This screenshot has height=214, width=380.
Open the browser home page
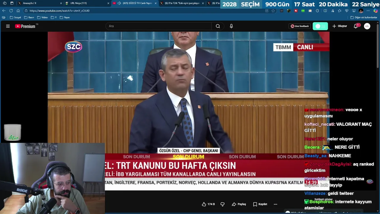(x=18, y=11)
